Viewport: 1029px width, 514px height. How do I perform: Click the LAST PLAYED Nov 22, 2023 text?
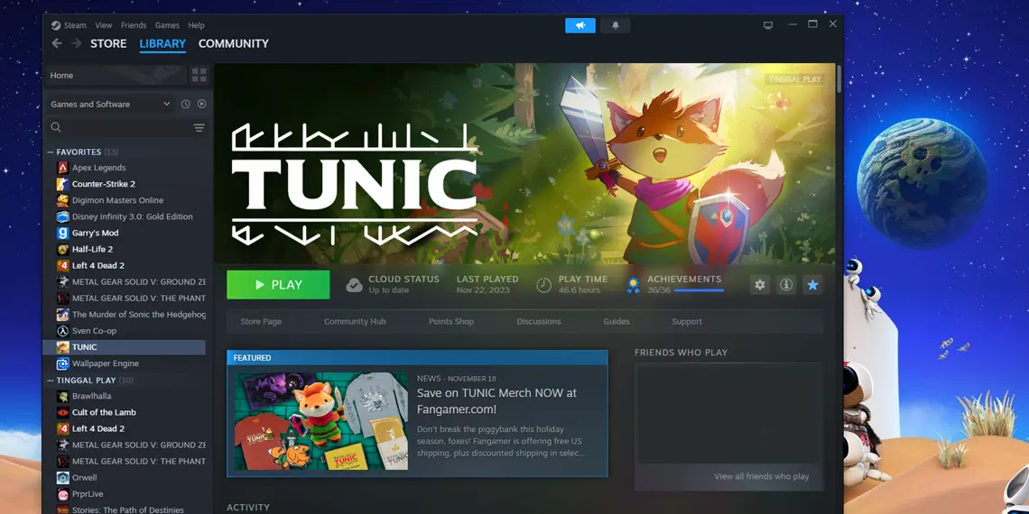pyautogui.click(x=487, y=285)
